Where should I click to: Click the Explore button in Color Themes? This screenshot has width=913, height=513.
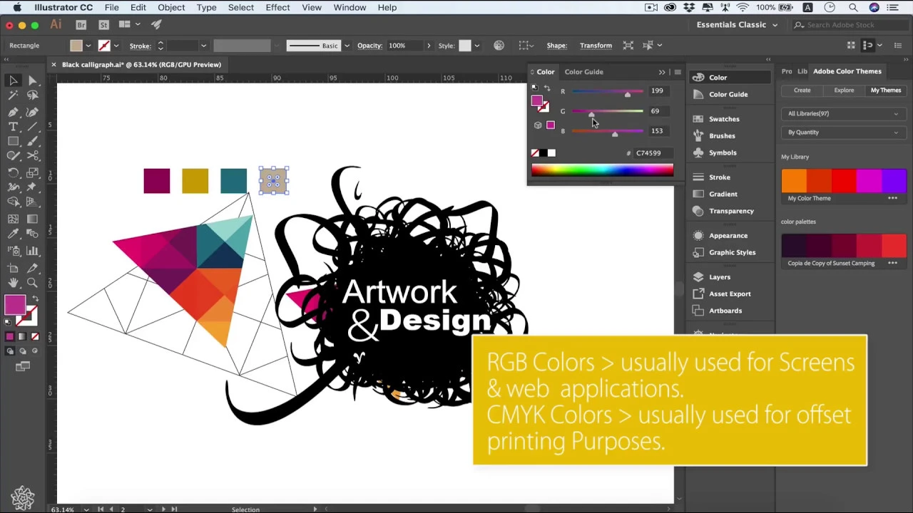844,90
